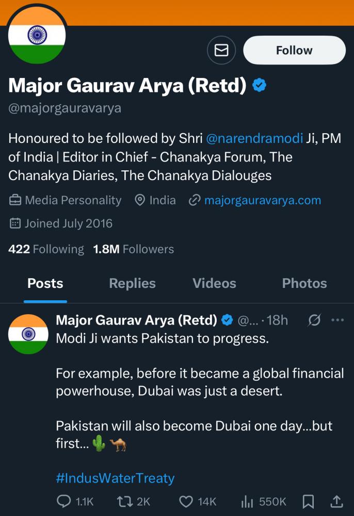The image size is (354, 516).
Task: Like the post with heart icon
Action: pyautogui.click(x=186, y=501)
